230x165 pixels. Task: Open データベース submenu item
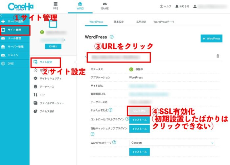tap(44, 87)
